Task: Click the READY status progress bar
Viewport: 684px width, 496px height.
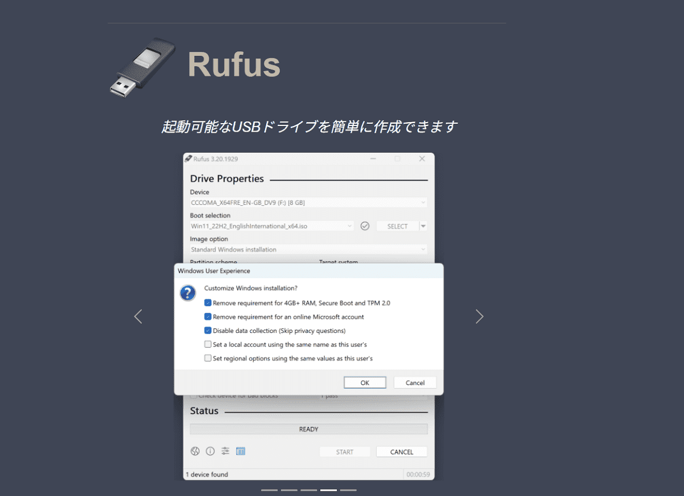Action: (x=308, y=429)
